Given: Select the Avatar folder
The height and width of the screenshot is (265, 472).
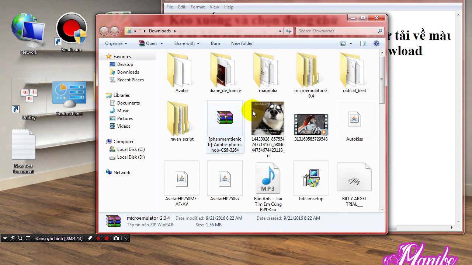Looking at the screenshot, I should coord(182,73).
